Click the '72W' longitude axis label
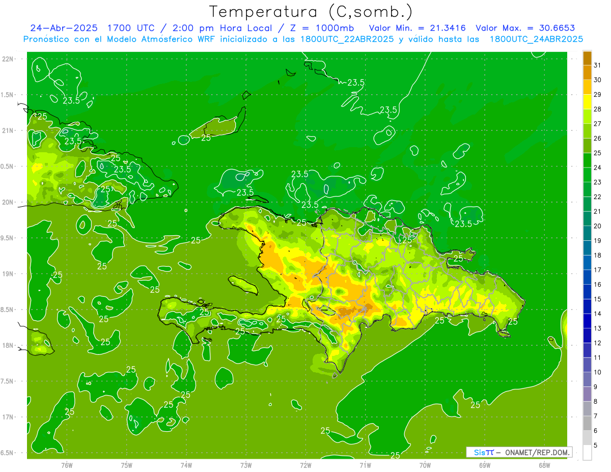 point(305,465)
